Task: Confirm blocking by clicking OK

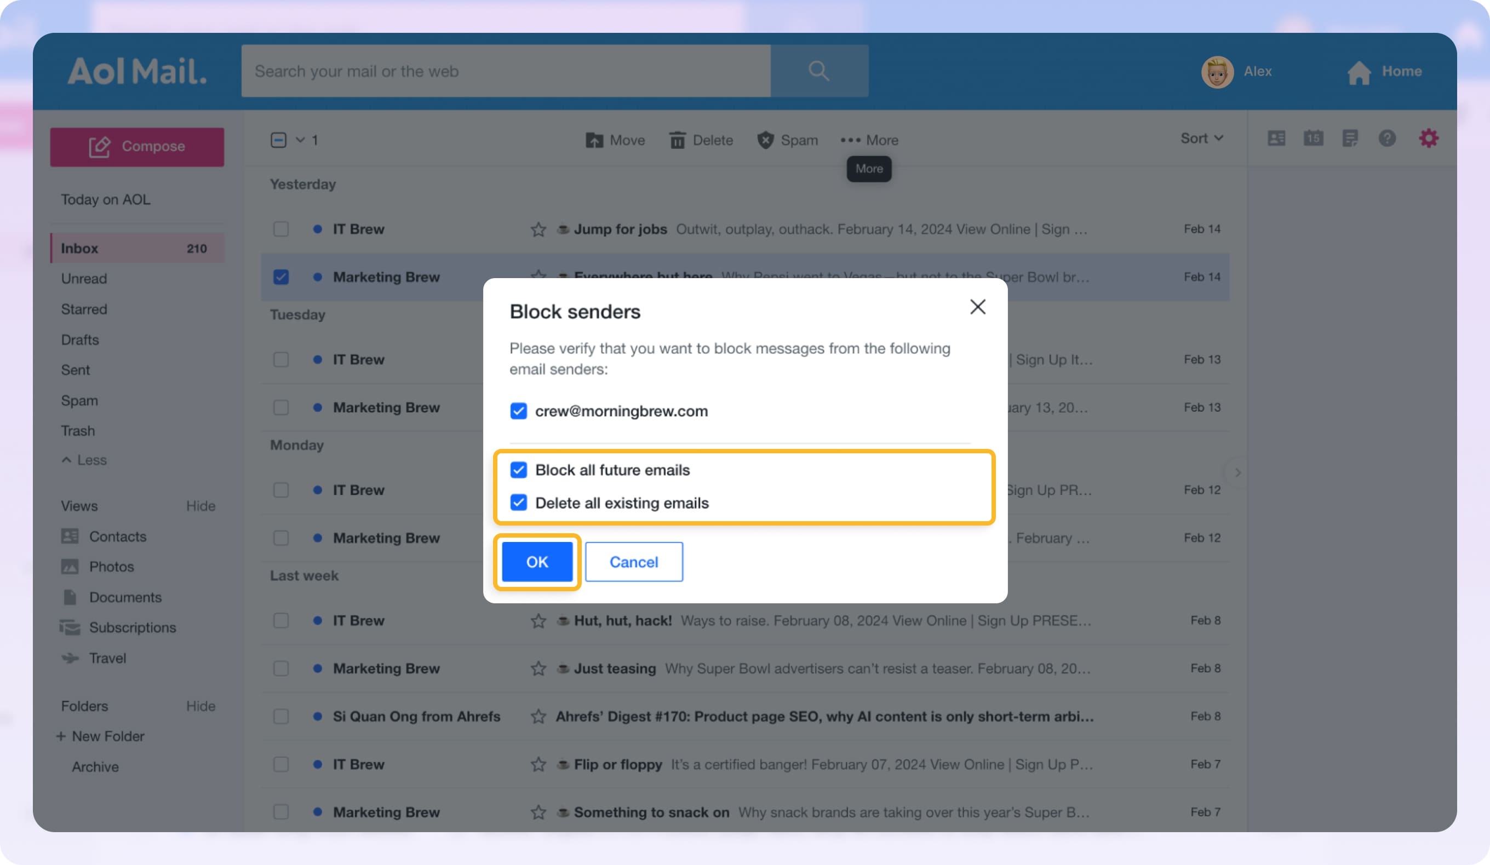Action: [537, 562]
